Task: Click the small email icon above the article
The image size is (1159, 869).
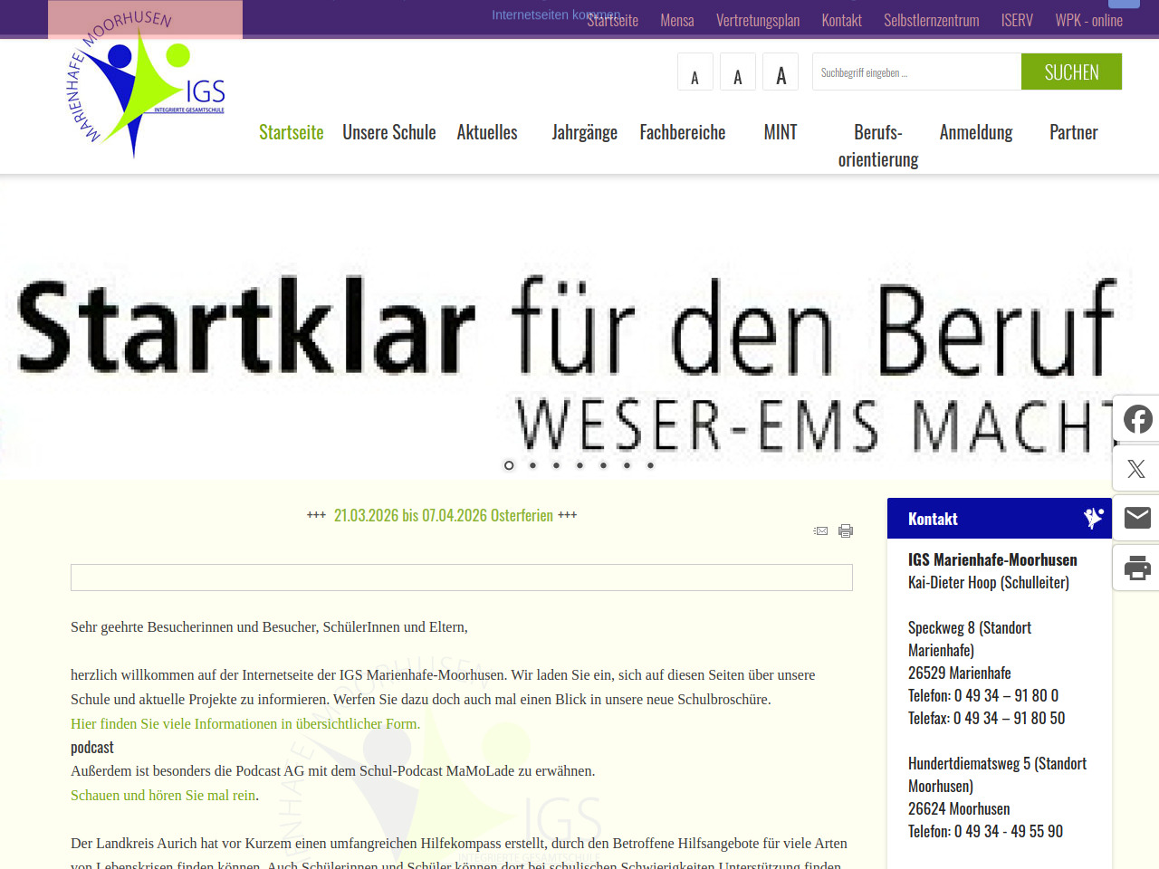Action: coord(820,531)
